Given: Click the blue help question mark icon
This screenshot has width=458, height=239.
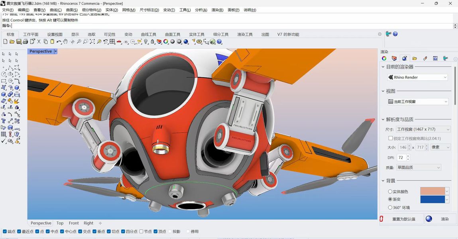Looking at the screenshot, I should point(219,42).
